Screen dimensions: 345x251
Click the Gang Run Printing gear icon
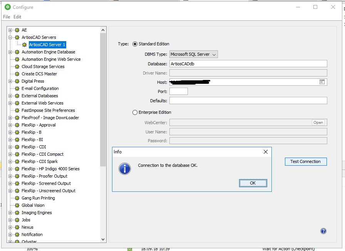click(x=17, y=198)
